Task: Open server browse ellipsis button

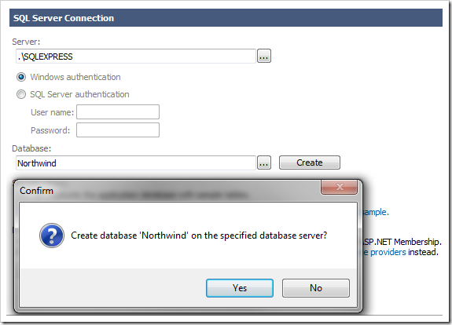Action: (x=264, y=57)
